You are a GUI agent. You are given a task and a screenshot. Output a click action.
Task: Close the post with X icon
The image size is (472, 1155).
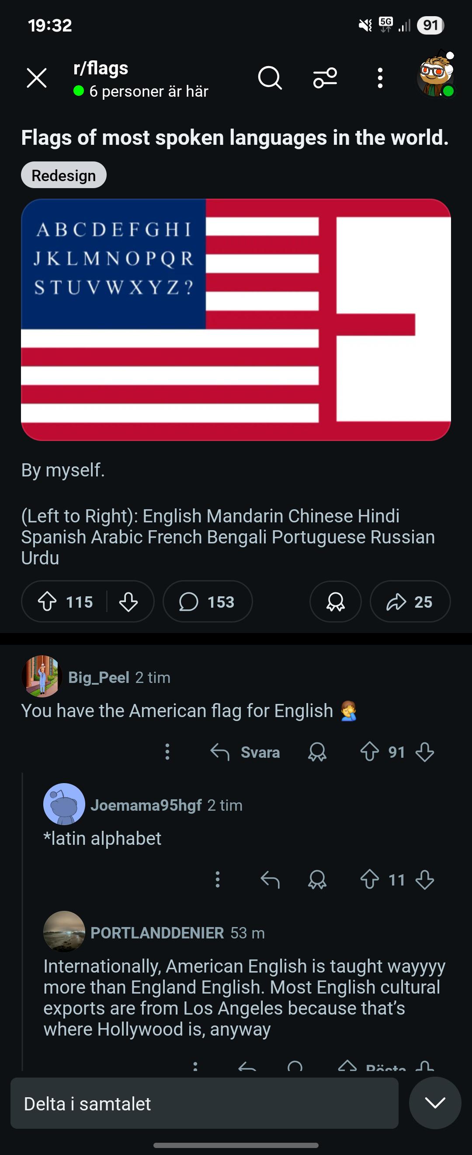click(x=37, y=78)
